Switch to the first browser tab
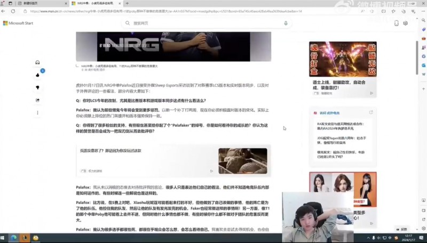This screenshot has height=243, width=427. click(x=42, y=4)
